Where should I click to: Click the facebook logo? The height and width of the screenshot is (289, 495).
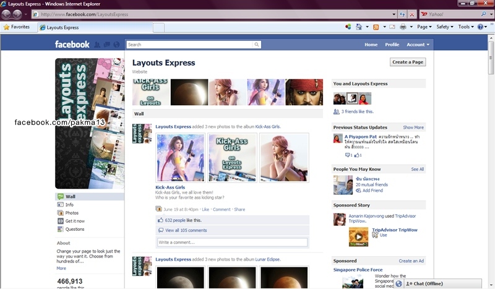(72, 45)
